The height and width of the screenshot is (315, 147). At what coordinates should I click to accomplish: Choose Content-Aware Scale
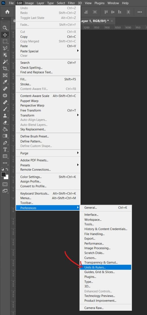[48, 96]
